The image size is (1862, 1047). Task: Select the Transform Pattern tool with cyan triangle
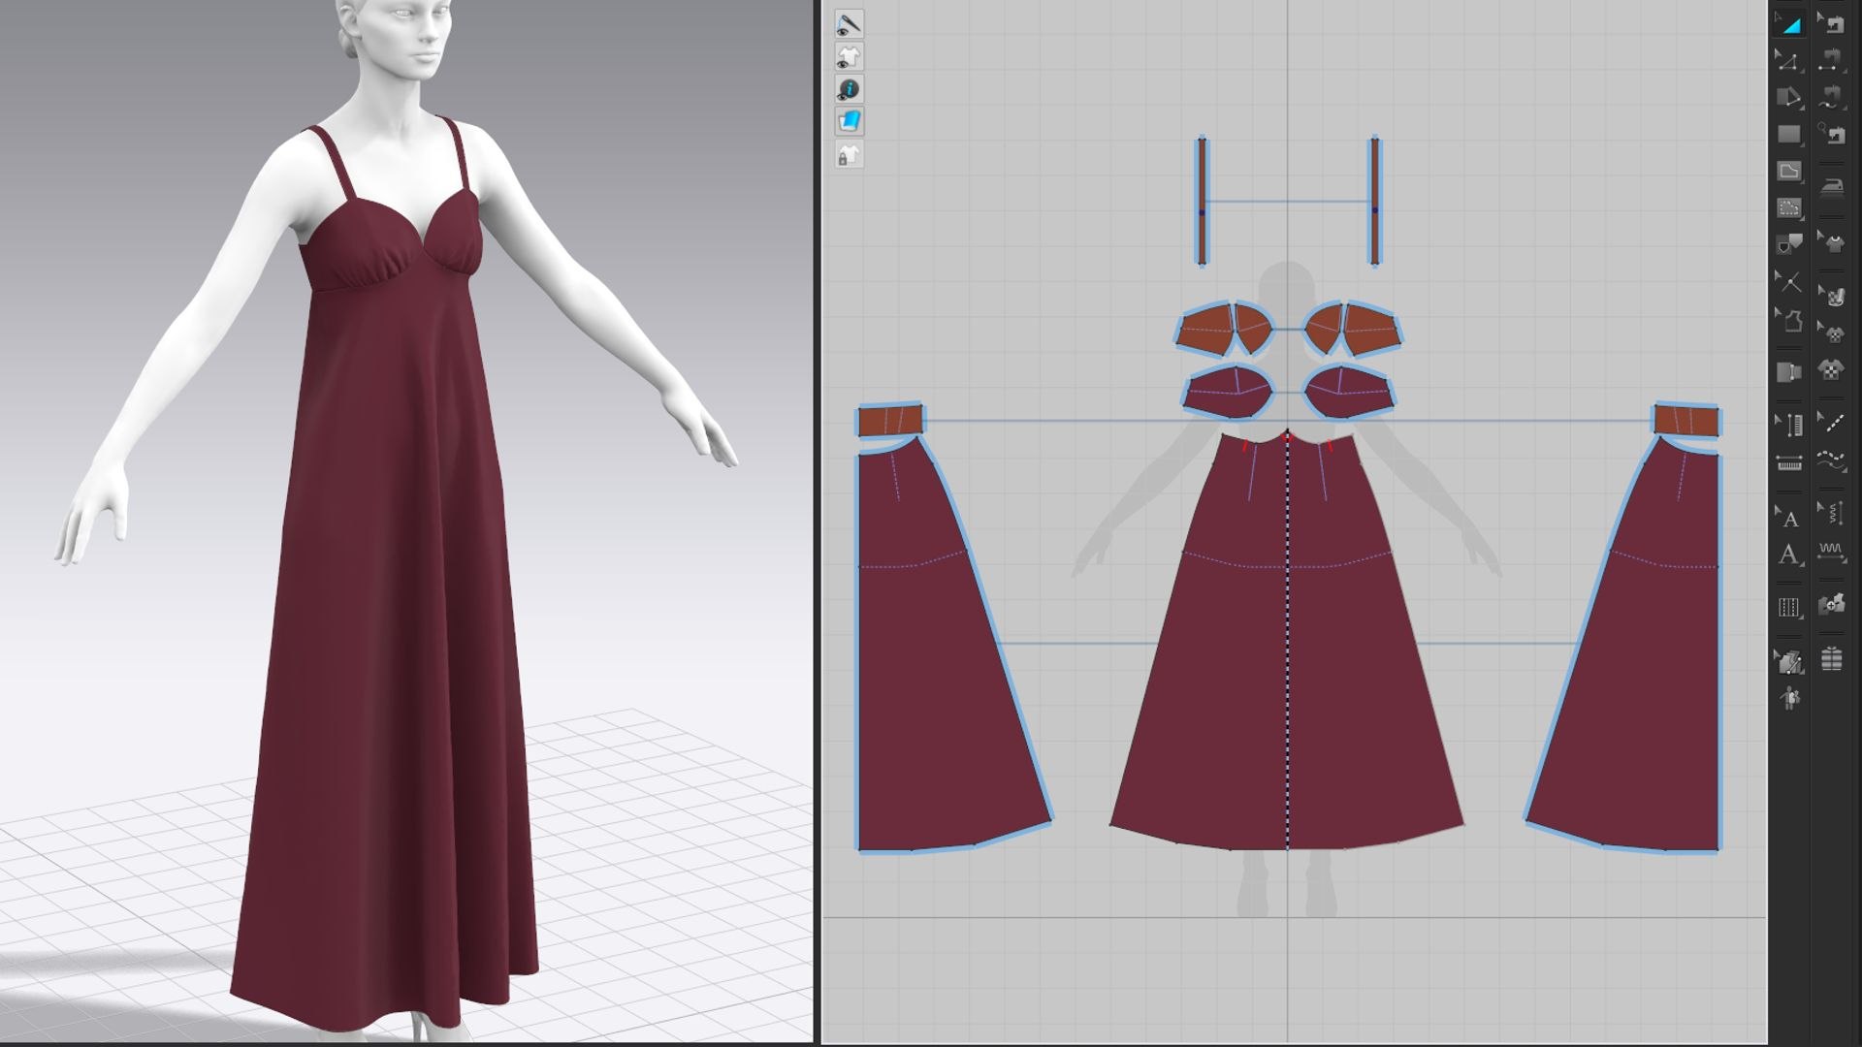tap(1789, 24)
